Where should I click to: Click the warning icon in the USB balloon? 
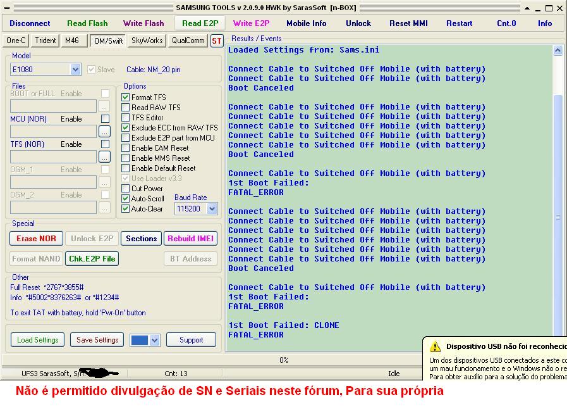click(435, 347)
